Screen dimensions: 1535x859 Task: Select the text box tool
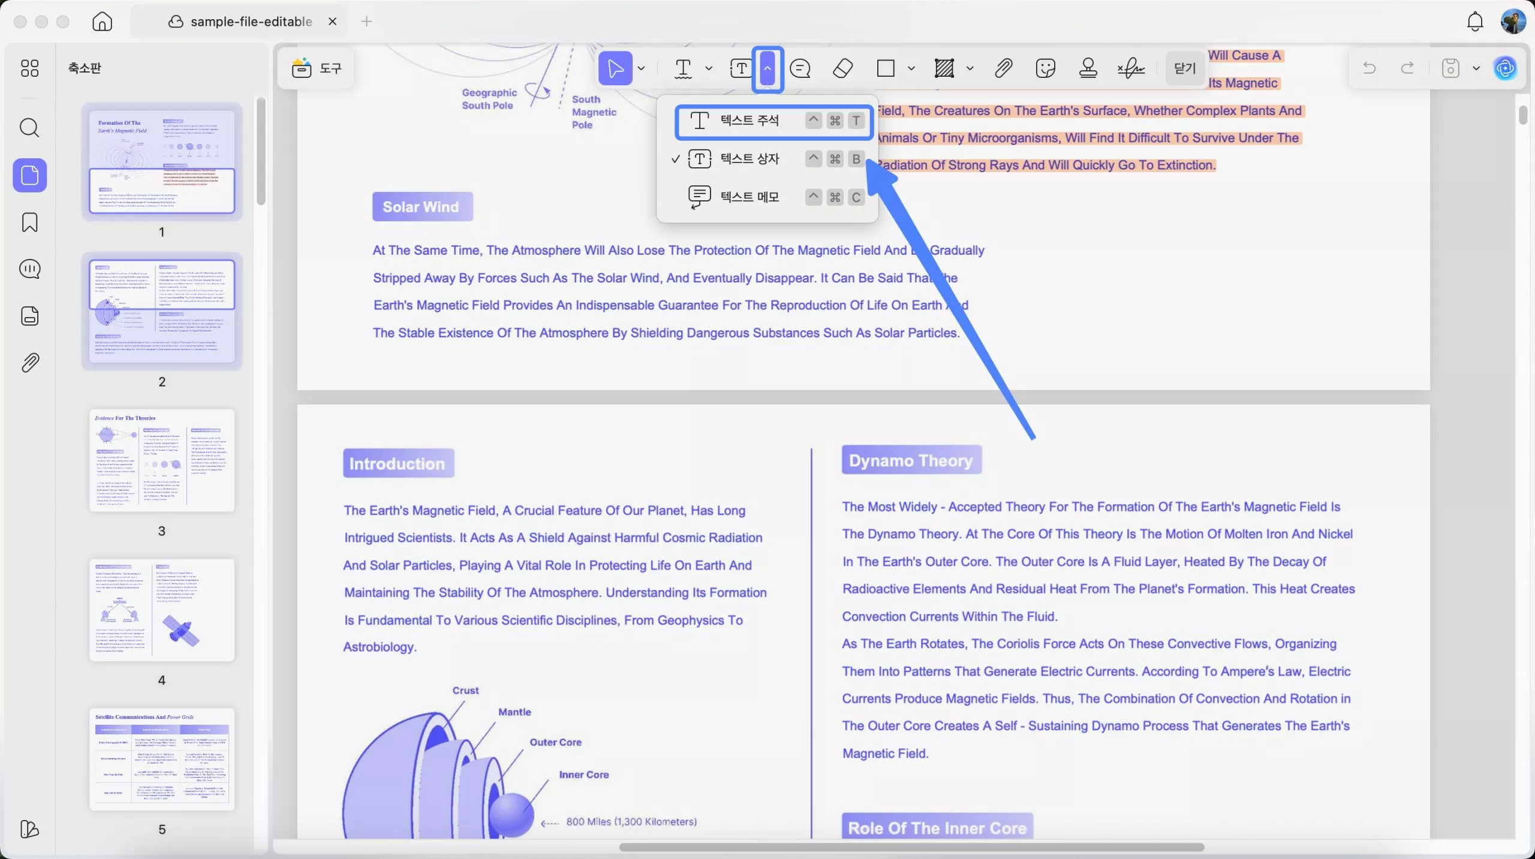point(741,68)
